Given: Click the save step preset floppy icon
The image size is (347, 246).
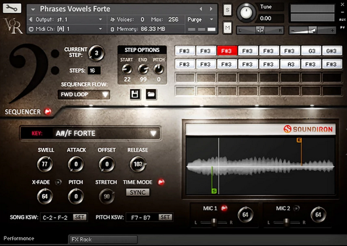Looking at the screenshot, I should tap(135, 94).
